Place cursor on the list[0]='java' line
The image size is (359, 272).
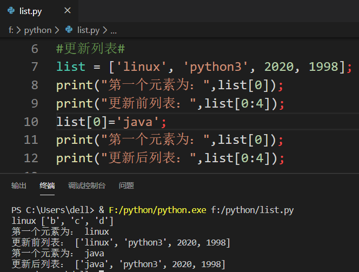click(x=111, y=122)
